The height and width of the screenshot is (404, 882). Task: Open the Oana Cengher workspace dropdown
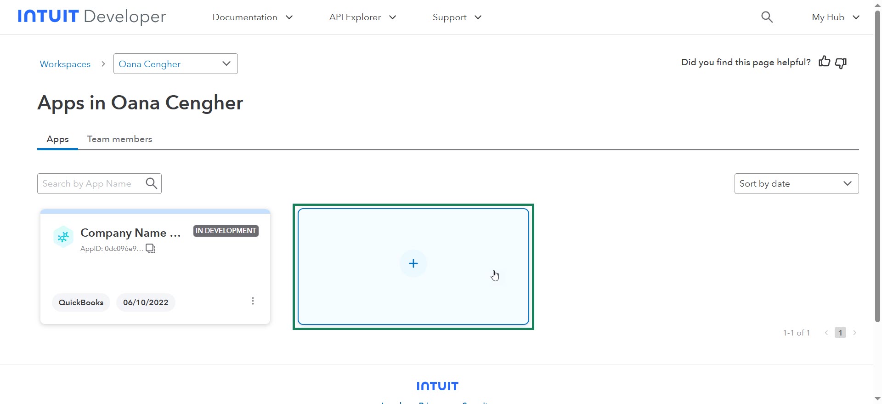(x=175, y=64)
